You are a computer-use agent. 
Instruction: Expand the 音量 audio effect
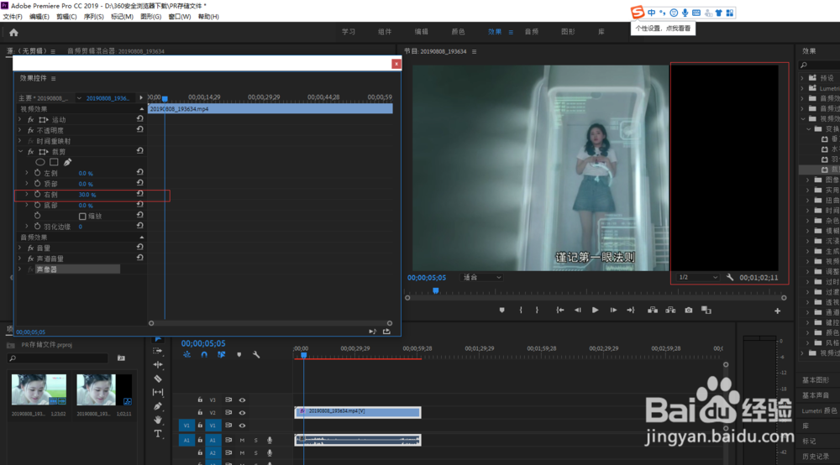pyautogui.click(x=20, y=248)
